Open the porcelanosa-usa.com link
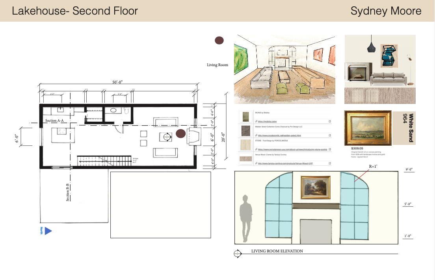 (292, 149)
